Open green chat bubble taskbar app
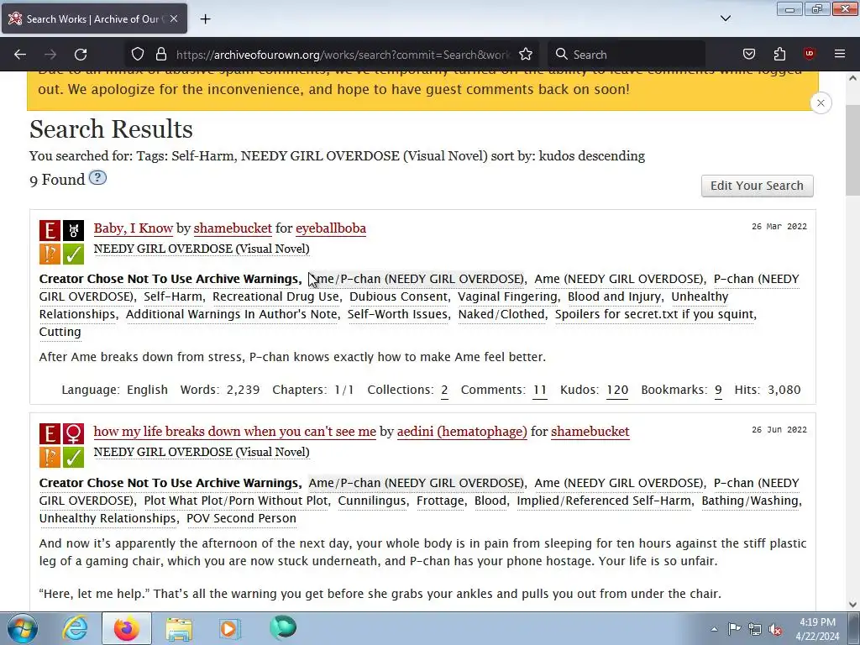860x645 pixels. coord(283,628)
